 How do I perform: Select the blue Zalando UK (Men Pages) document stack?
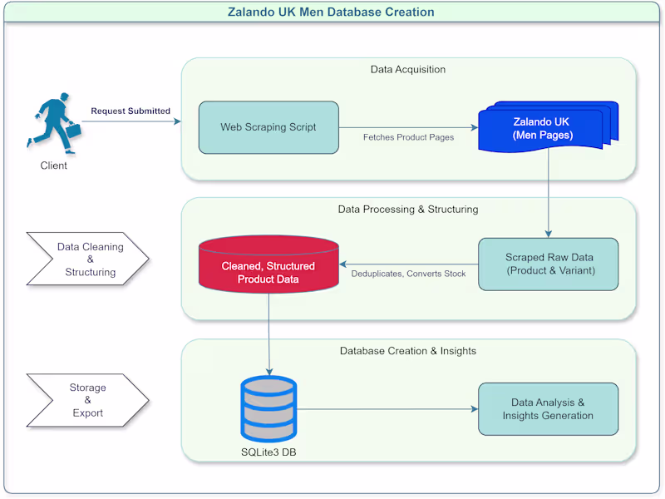pyautogui.click(x=549, y=126)
